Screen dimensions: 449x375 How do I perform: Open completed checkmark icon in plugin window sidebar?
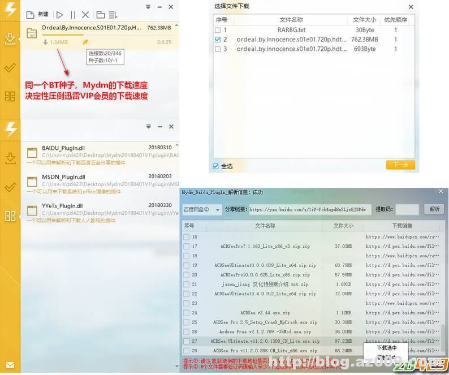point(10,187)
